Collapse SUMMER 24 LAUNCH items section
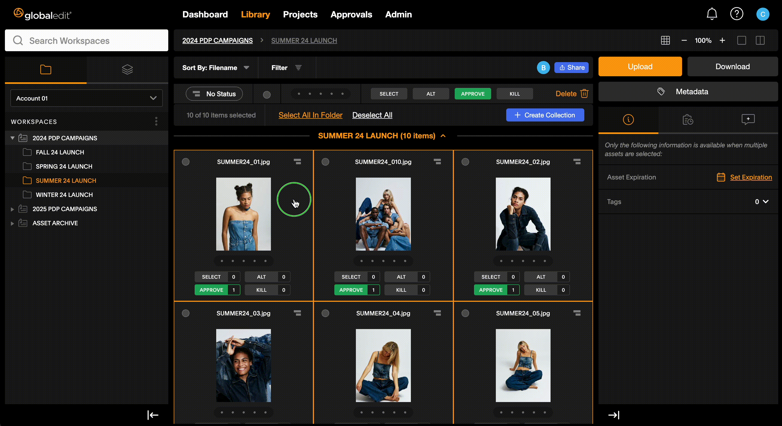The image size is (782, 426). point(443,136)
